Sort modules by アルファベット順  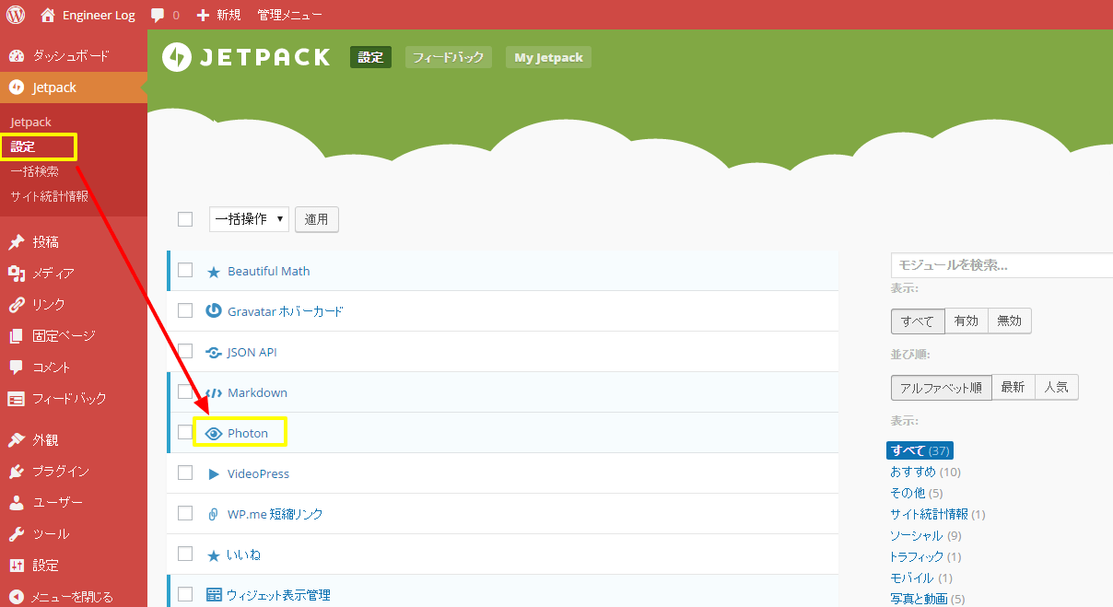click(942, 388)
